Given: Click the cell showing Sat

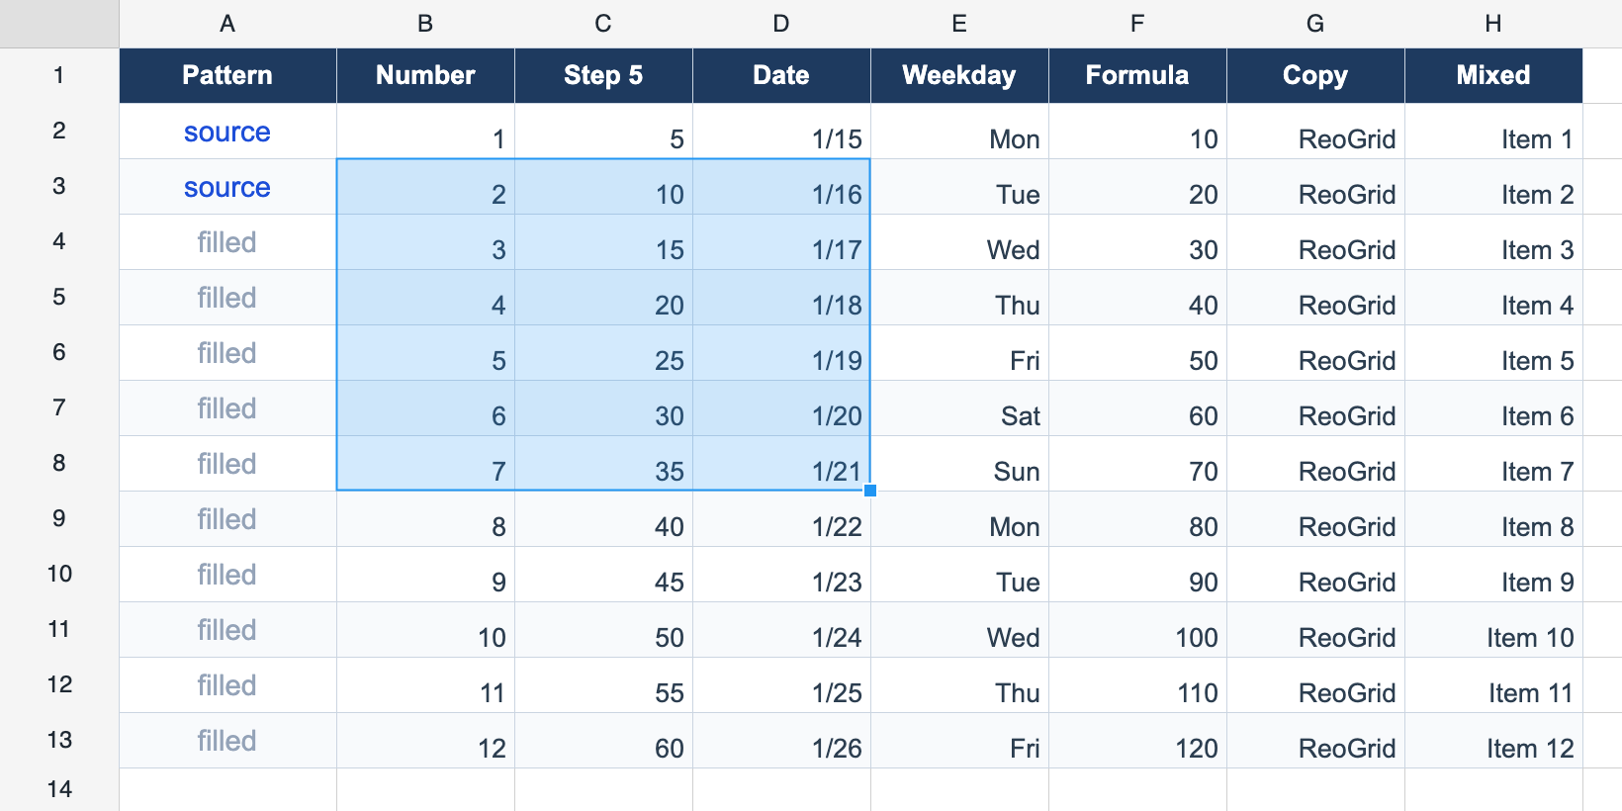Looking at the screenshot, I should (959, 408).
